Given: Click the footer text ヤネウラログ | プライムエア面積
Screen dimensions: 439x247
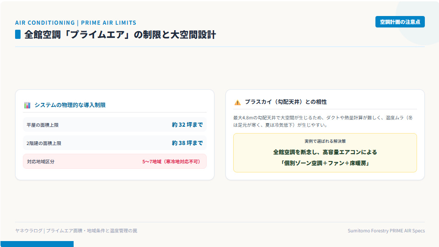Looking at the screenshot, I should pos(76,231).
